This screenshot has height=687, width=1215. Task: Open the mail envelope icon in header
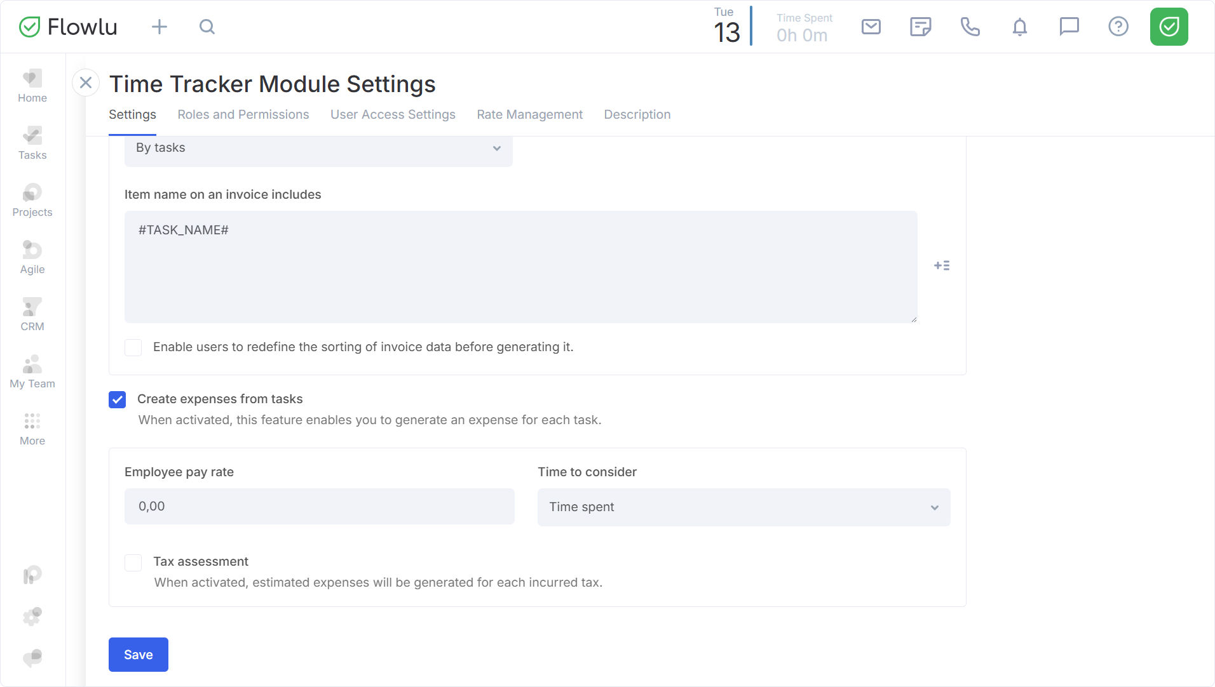click(871, 27)
